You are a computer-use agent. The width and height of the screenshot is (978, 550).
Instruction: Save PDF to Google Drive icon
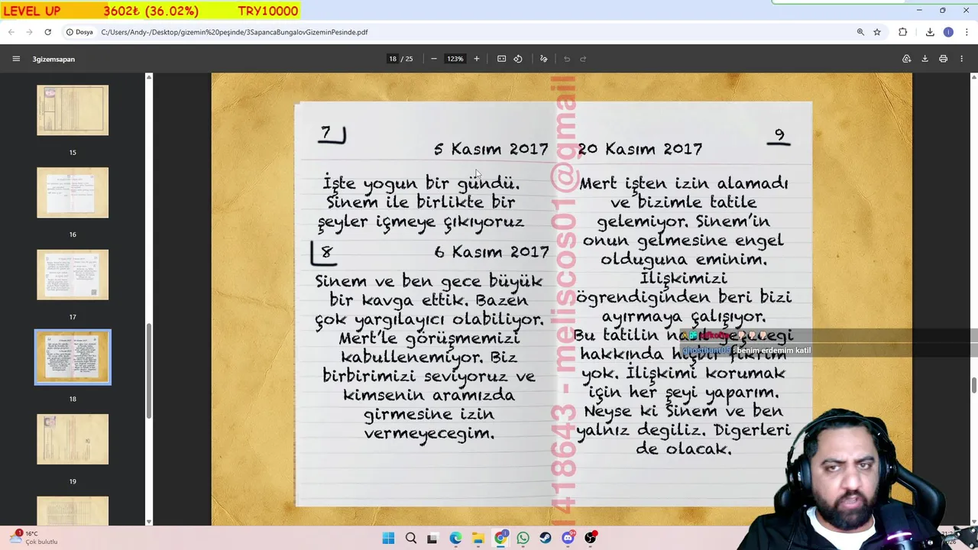tap(906, 59)
